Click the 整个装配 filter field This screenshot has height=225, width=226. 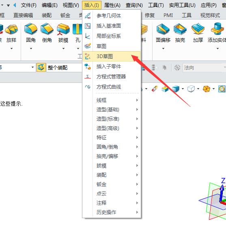point(64,67)
